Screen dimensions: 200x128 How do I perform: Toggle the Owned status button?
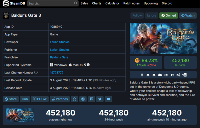pos(169,15)
